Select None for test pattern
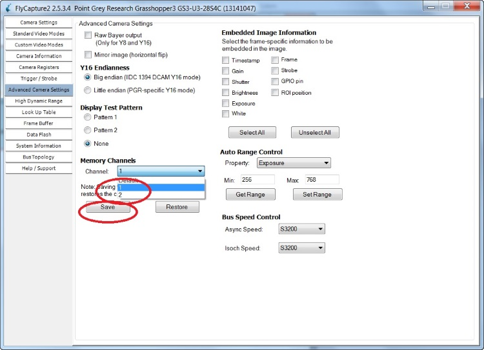This screenshot has width=484, height=350. [x=88, y=144]
